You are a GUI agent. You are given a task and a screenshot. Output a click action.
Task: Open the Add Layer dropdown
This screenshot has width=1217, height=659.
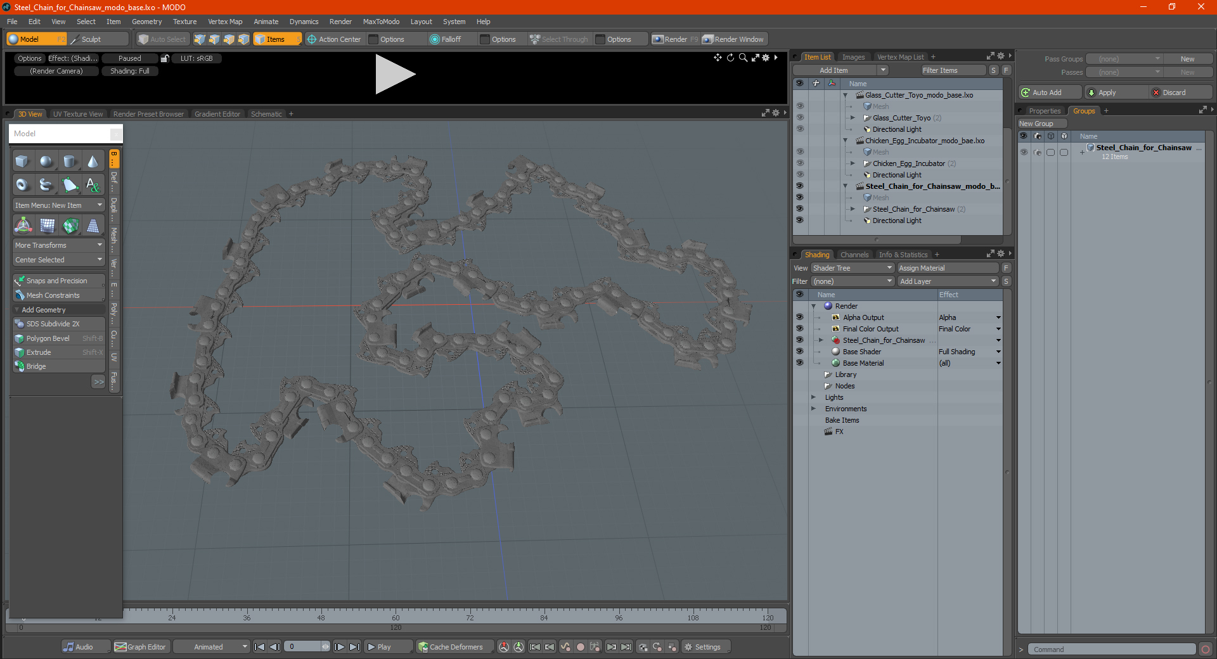tap(948, 281)
